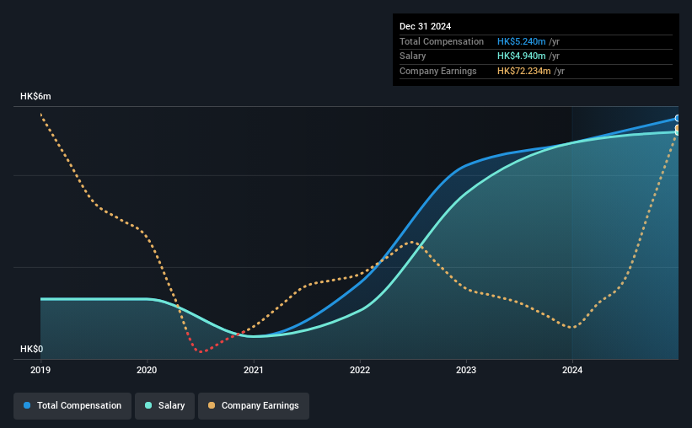Select the 2019 x-axis label

click(x=40, y=370)
